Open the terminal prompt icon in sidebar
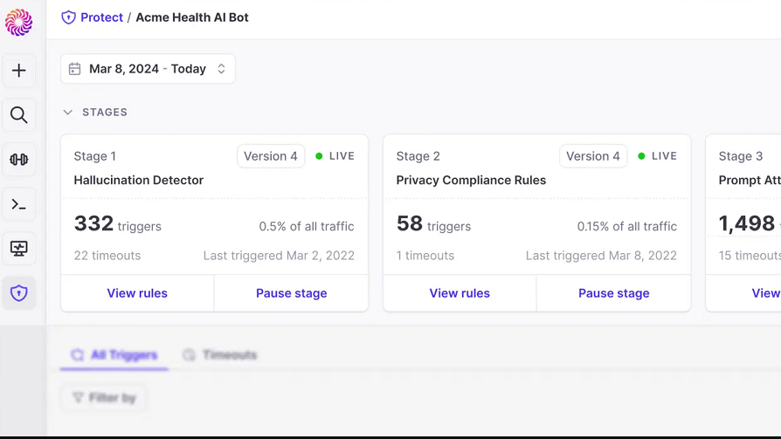The height and width of the screenshot is (439, 781). tap(19, 205)
